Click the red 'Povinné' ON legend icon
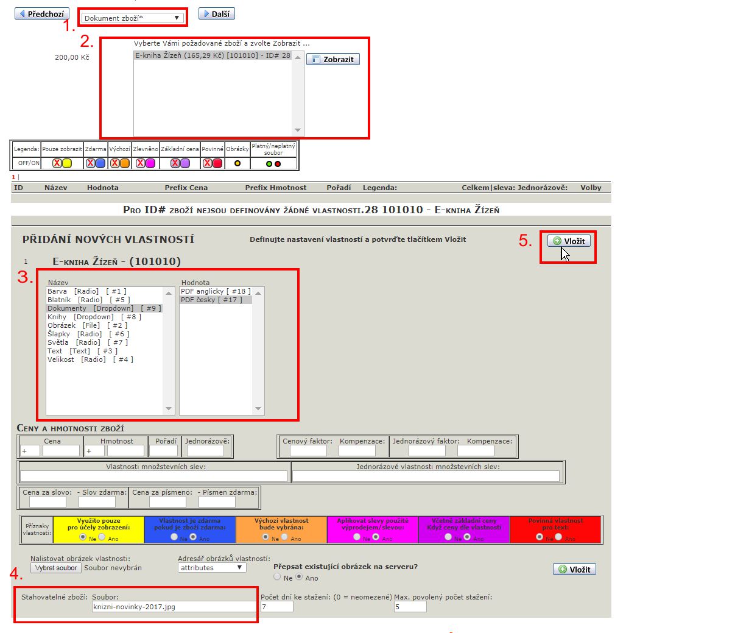This screenshot has width=735, height=633. click(217, 163)
